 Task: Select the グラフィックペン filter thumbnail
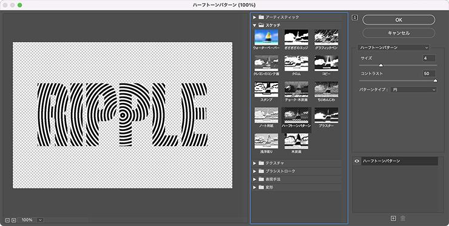coord(326,38)
